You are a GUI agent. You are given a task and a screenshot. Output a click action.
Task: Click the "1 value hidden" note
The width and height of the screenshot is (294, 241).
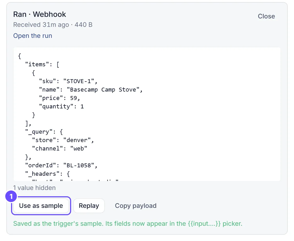34,188
